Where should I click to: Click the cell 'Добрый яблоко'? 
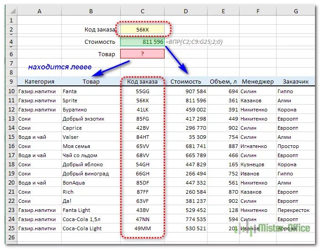pyautogui.click(x=91, y=164)
